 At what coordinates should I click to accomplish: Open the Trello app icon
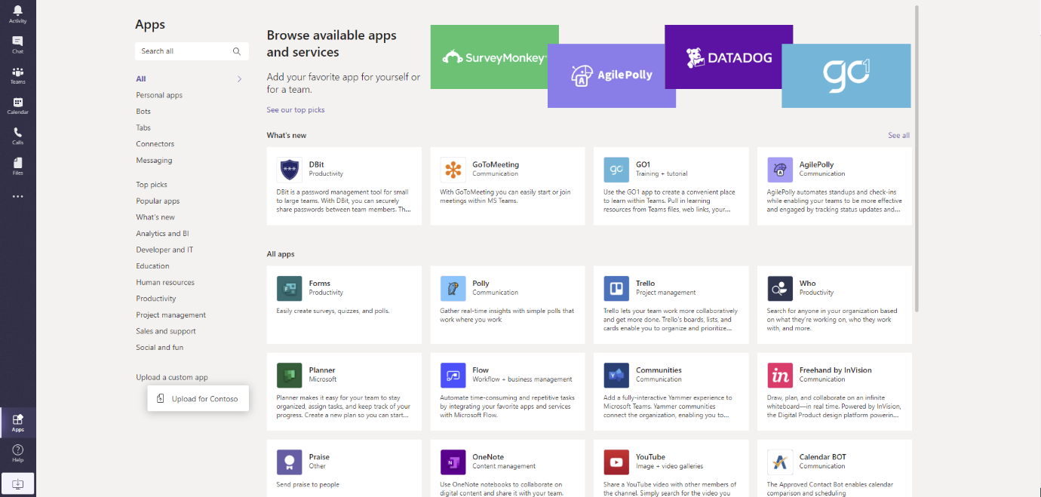[616, 289]
